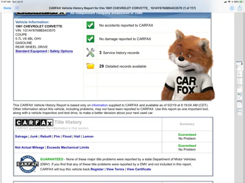Open the Fire title link

57,136
